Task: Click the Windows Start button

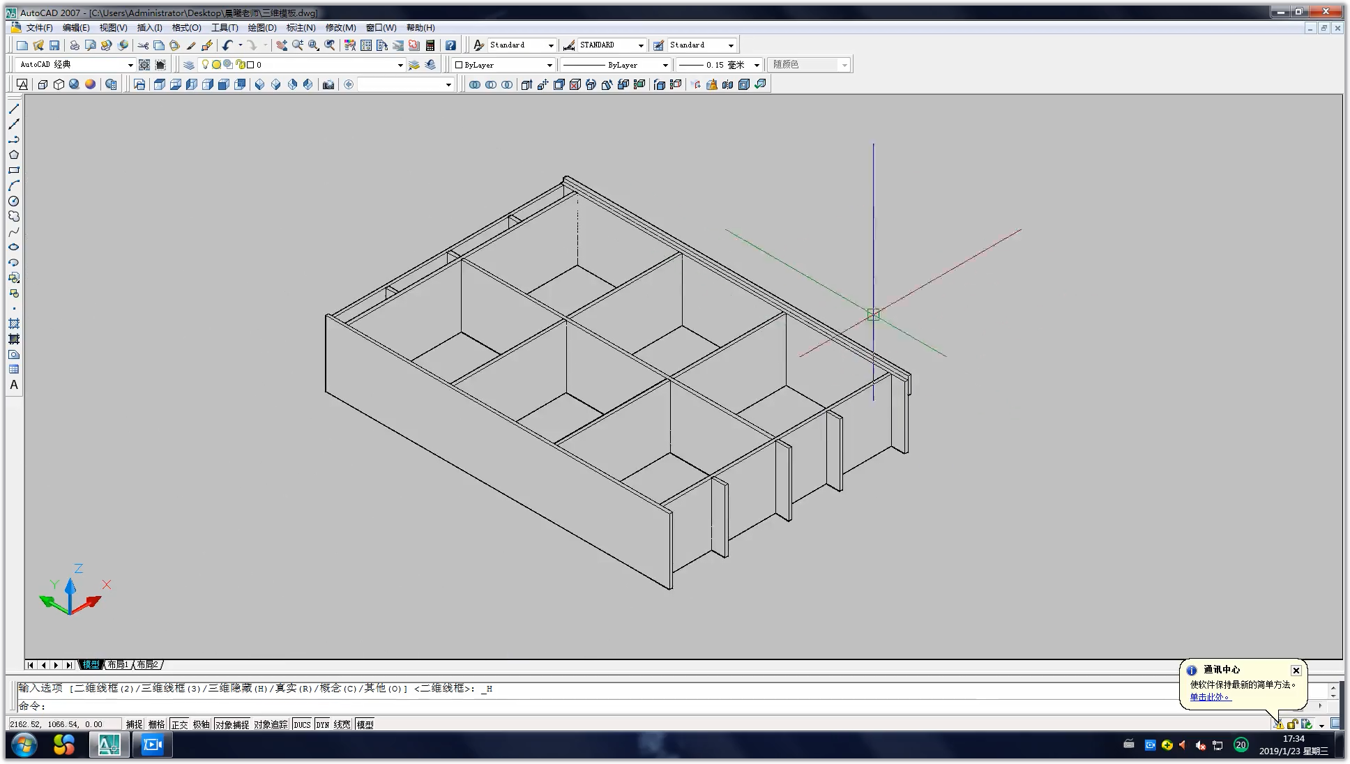Action: click(x=24, y=745)
